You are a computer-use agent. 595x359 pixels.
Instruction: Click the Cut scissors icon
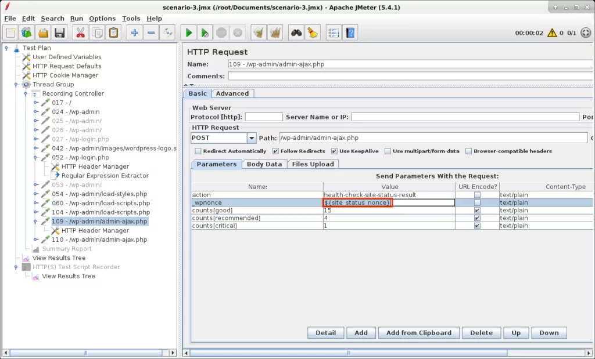coord(80,33)
